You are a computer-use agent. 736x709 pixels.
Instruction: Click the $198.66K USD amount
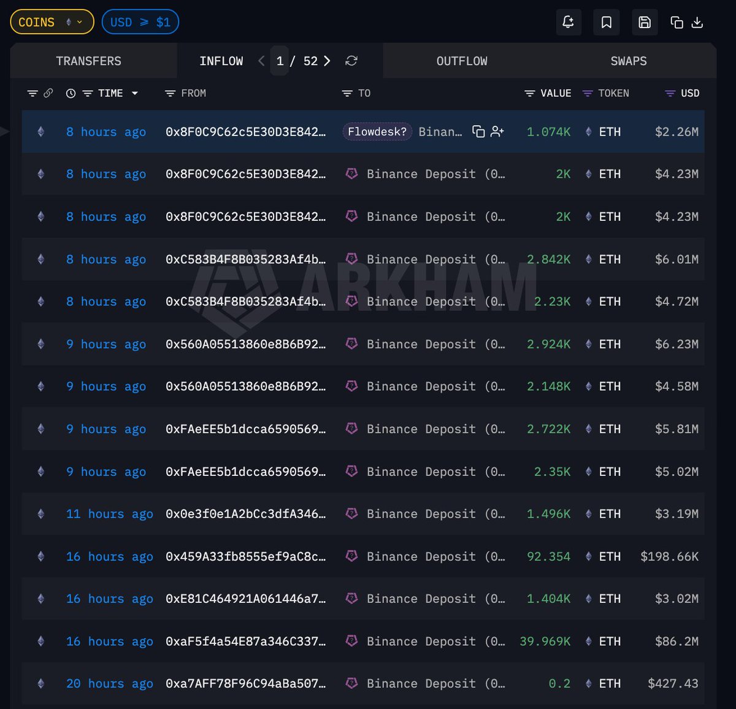pos(669,556)
